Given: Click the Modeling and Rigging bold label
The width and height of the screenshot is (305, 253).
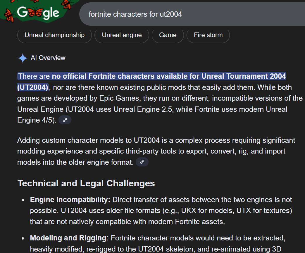Looking at the screenshot, I should click(69, 238).
